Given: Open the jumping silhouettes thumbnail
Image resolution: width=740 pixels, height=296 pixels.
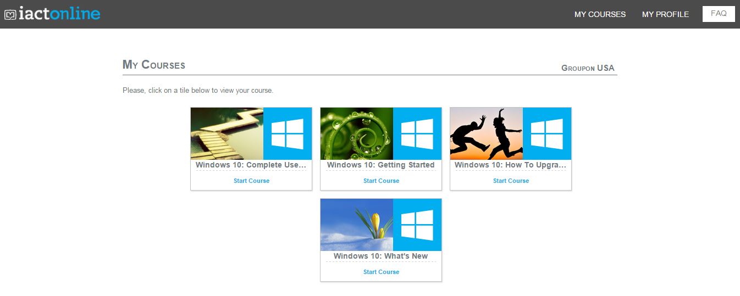Looking at the screenshot, I should [487, 133].
